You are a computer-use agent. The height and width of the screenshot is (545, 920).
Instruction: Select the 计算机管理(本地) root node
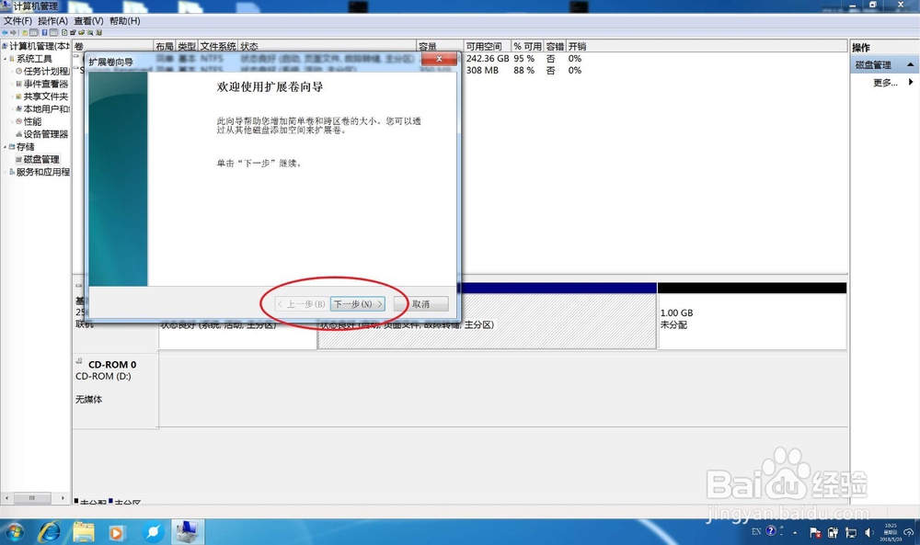tap(39, 46)
